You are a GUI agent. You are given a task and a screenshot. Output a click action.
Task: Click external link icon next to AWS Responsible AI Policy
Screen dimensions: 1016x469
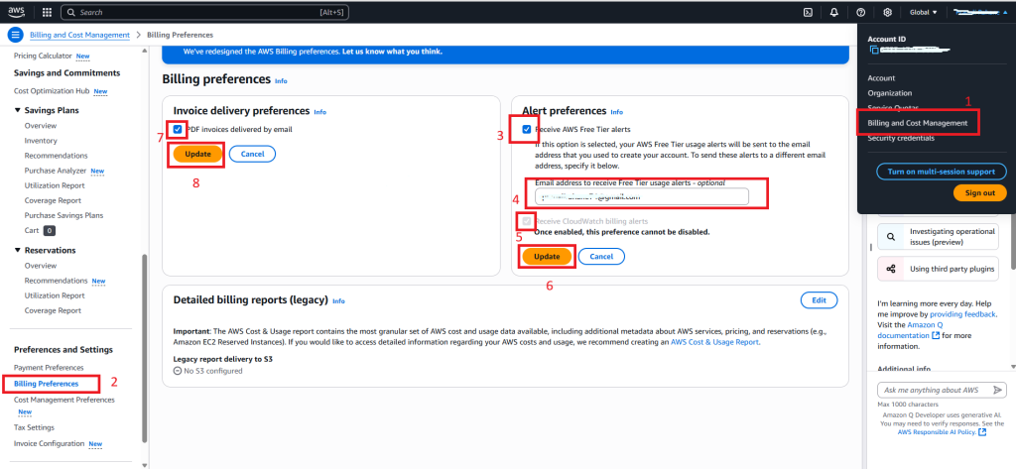point(983,432)
